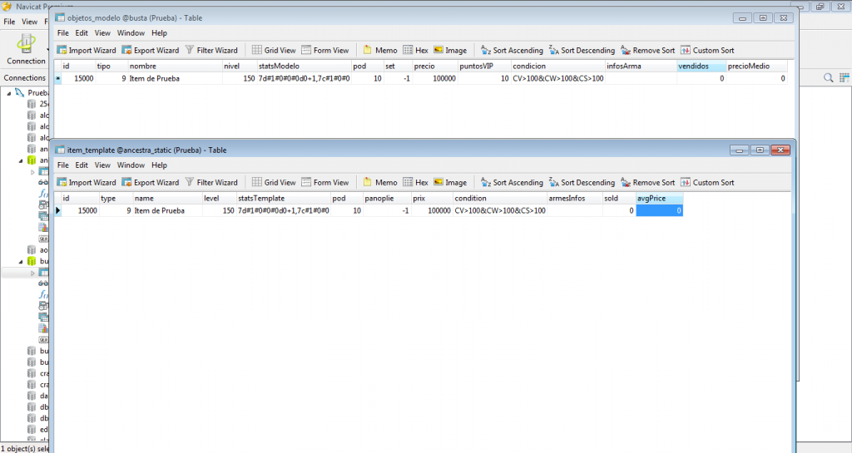The image size is (852, 453).
Task: Select Item de Prueba cell in objetos_modelo table
Action: 175,79
